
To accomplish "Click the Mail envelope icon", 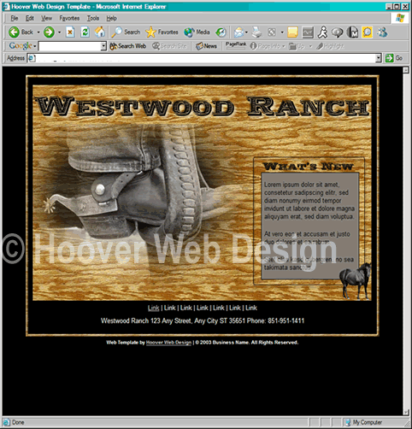I will [x=238, y=32].
